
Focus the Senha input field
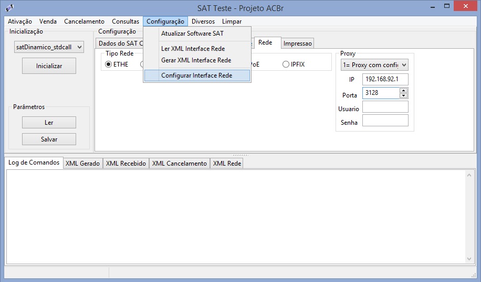(x=385, y=121)
